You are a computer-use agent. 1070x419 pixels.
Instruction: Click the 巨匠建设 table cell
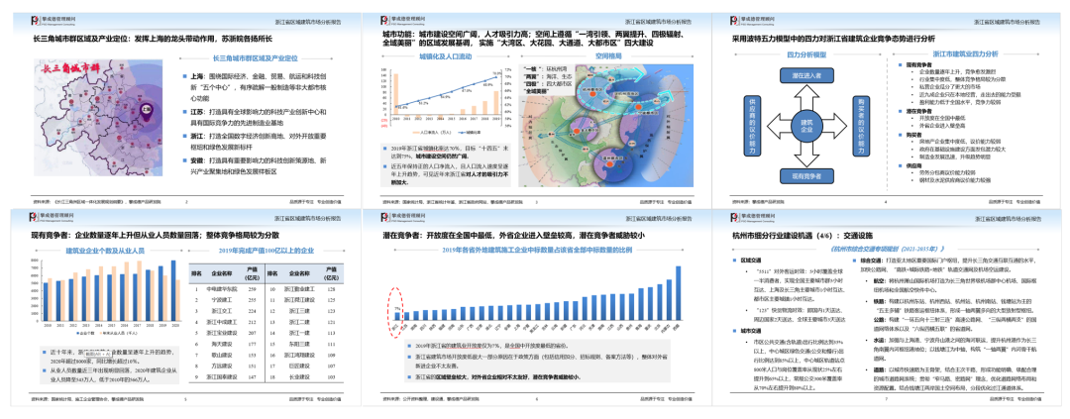(301, 366)
